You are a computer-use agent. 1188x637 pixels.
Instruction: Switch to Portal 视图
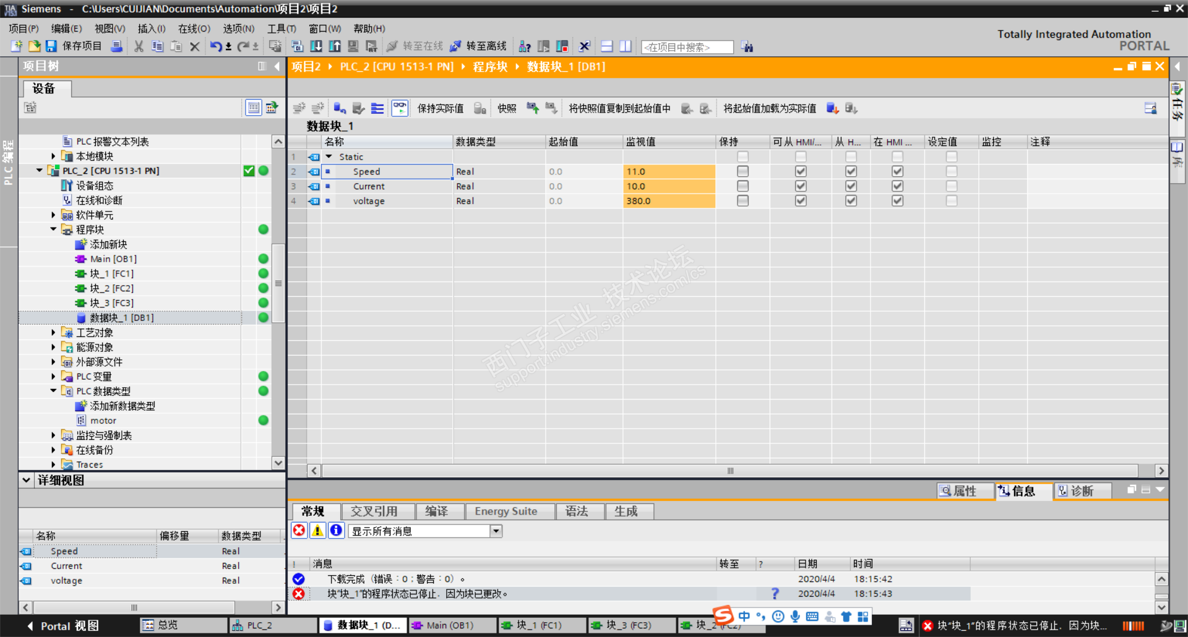62,626
